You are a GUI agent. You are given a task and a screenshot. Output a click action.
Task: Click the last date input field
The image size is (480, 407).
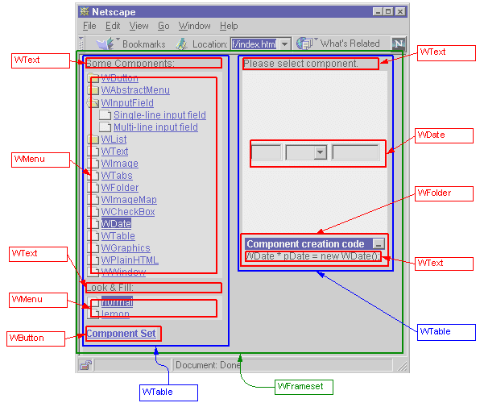click(x=355, y=152)
